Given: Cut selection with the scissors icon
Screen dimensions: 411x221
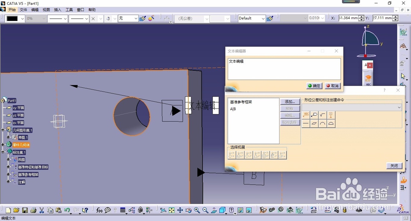Looking at the screenshot, I should coord(42,210).
